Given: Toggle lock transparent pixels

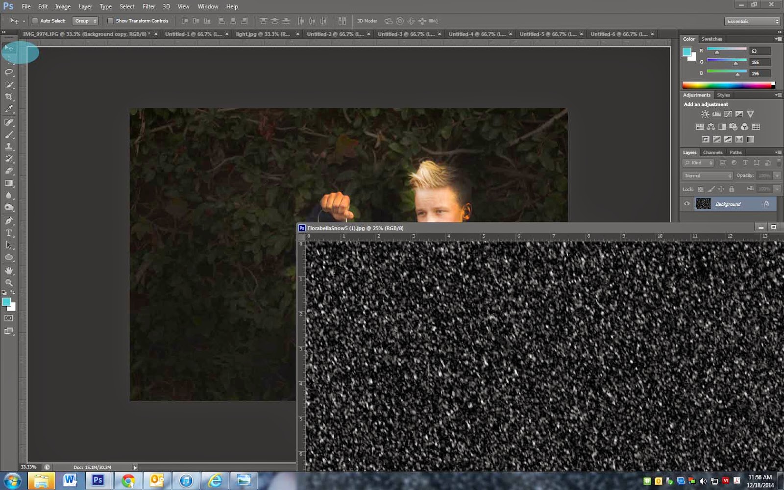Looking at the screenshot, I should tap(701, 189).
